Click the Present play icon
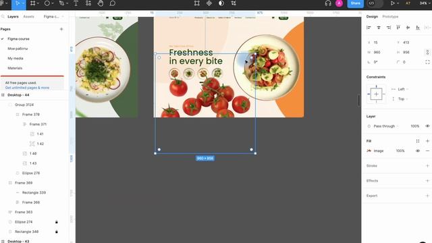 (392, 3)
